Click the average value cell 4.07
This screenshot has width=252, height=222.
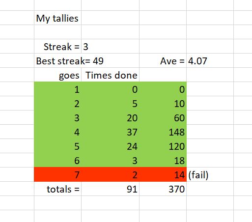coord(210,60)
